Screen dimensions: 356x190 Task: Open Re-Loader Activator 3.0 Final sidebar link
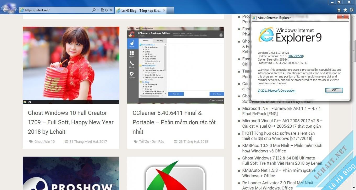coord(280,185)
